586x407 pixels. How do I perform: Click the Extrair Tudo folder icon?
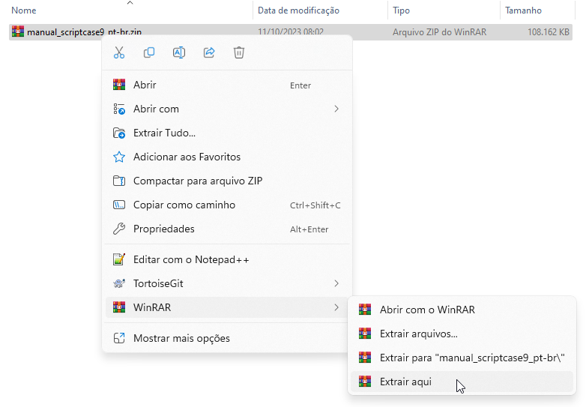119,133
